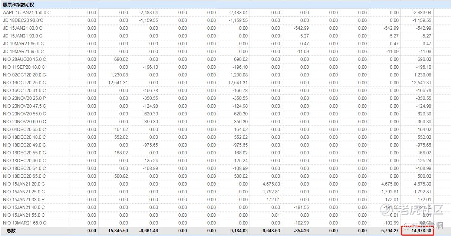Select the NIO 18DEC20 64.0 C row label

pyautogui.click(x=24, y=168)
